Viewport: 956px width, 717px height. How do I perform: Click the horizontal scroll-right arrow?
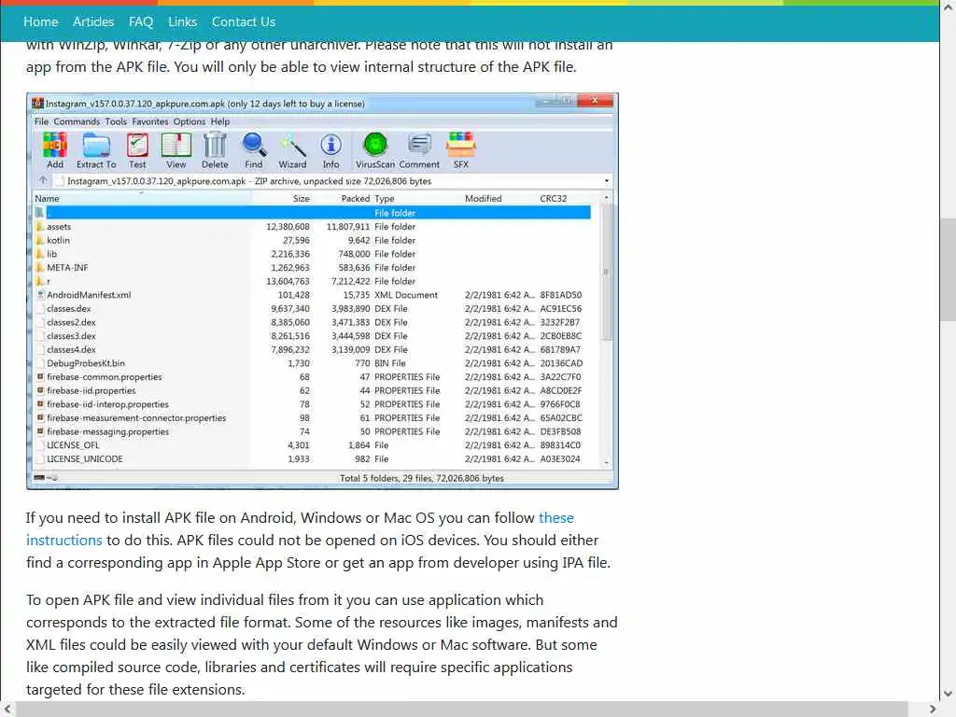pyautogui.click(x=933, y=710)
